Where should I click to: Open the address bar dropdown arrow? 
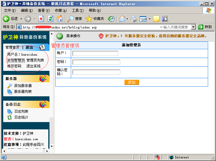click(193, 27)
